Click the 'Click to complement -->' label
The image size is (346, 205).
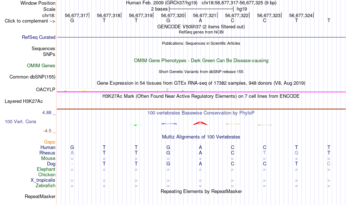tap(30, 21)
